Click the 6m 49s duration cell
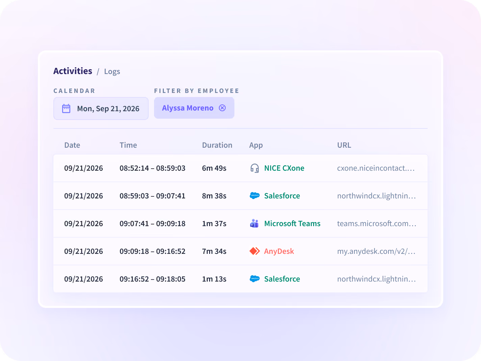 point(214,168)
